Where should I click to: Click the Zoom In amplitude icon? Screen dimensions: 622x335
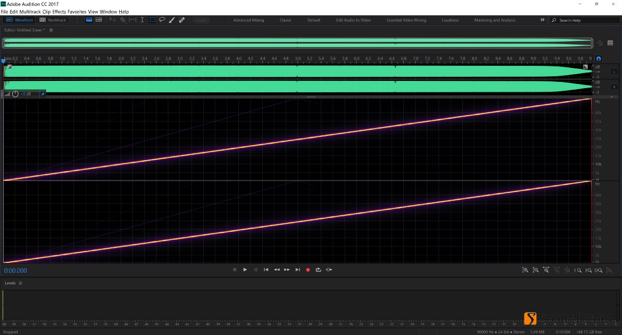pyautogui.click(x=525, y=270)
